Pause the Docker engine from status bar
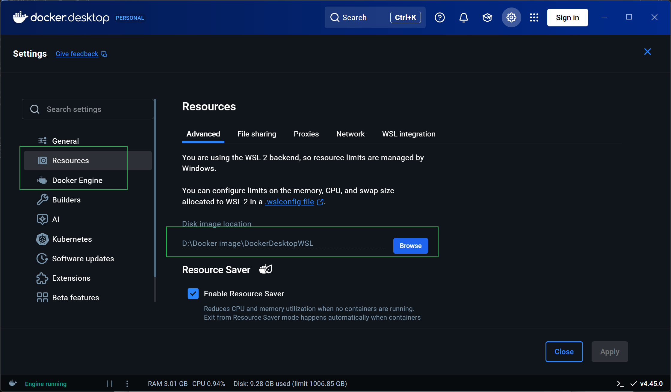Viewport: 671px width, 392px height. coord(110,384)
